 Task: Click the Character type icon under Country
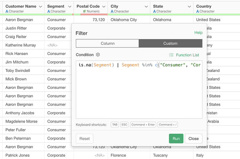(x=198, y=11)
